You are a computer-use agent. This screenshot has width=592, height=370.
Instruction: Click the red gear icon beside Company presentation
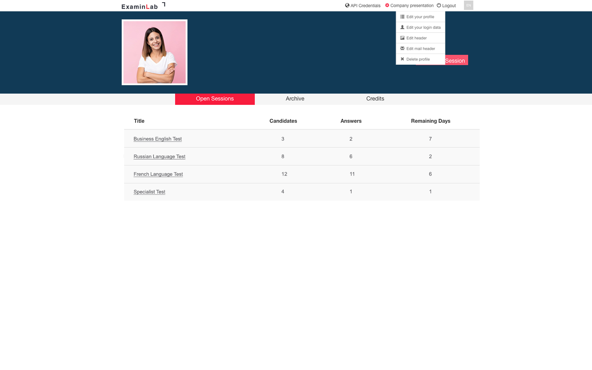click(387, 5)
